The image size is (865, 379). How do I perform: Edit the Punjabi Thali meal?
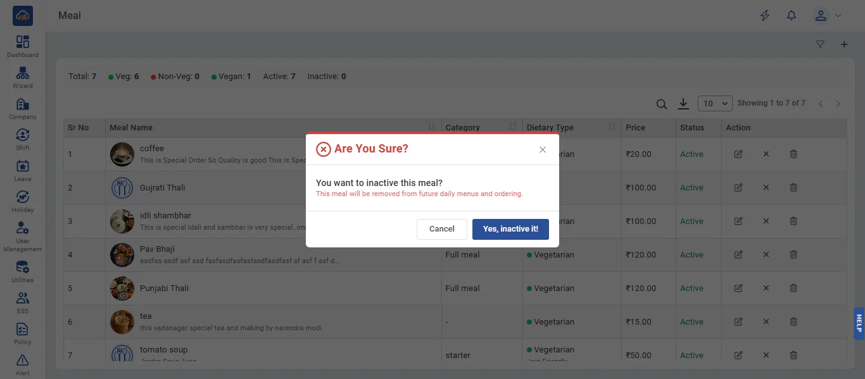pos(738,289)
